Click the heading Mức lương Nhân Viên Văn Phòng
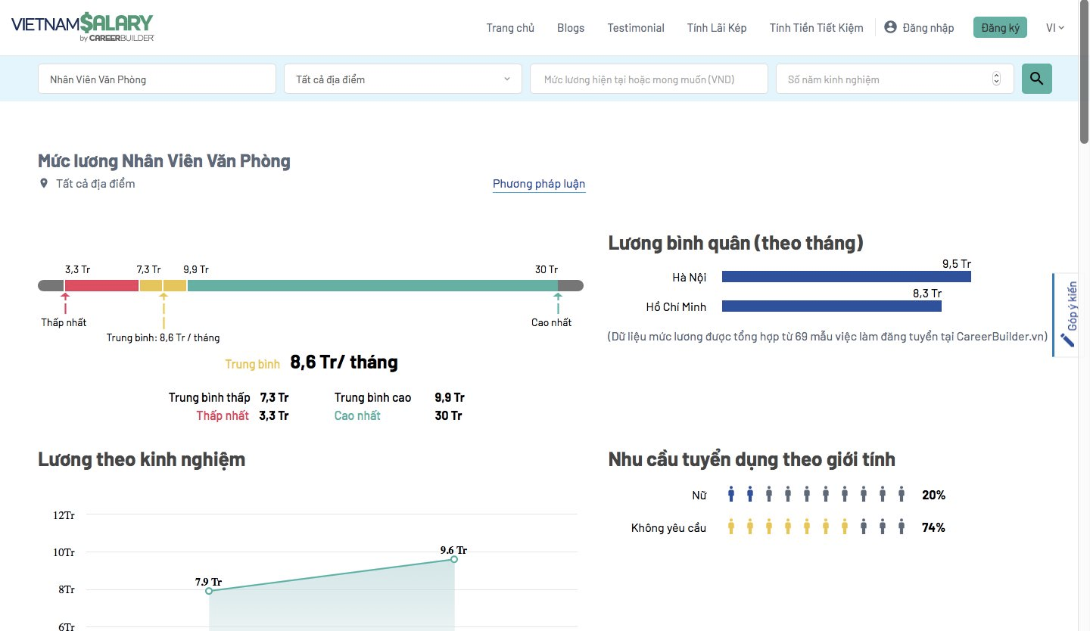 tap(164, 161)
